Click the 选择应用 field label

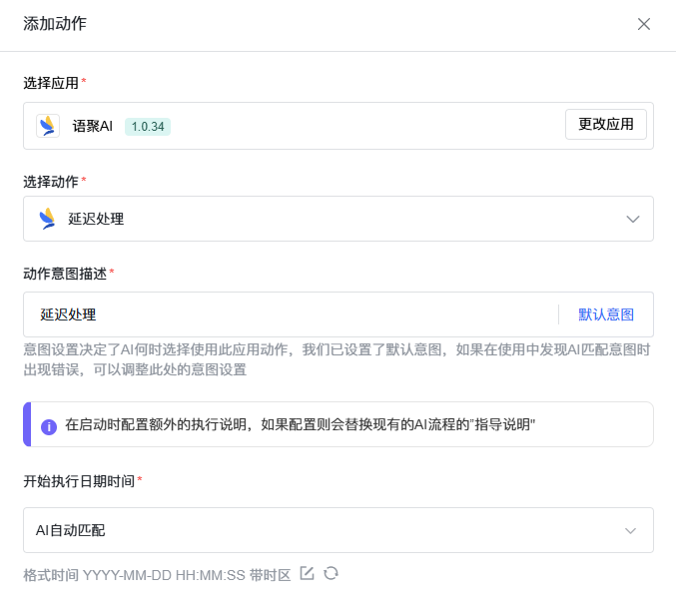click(51, 83)
